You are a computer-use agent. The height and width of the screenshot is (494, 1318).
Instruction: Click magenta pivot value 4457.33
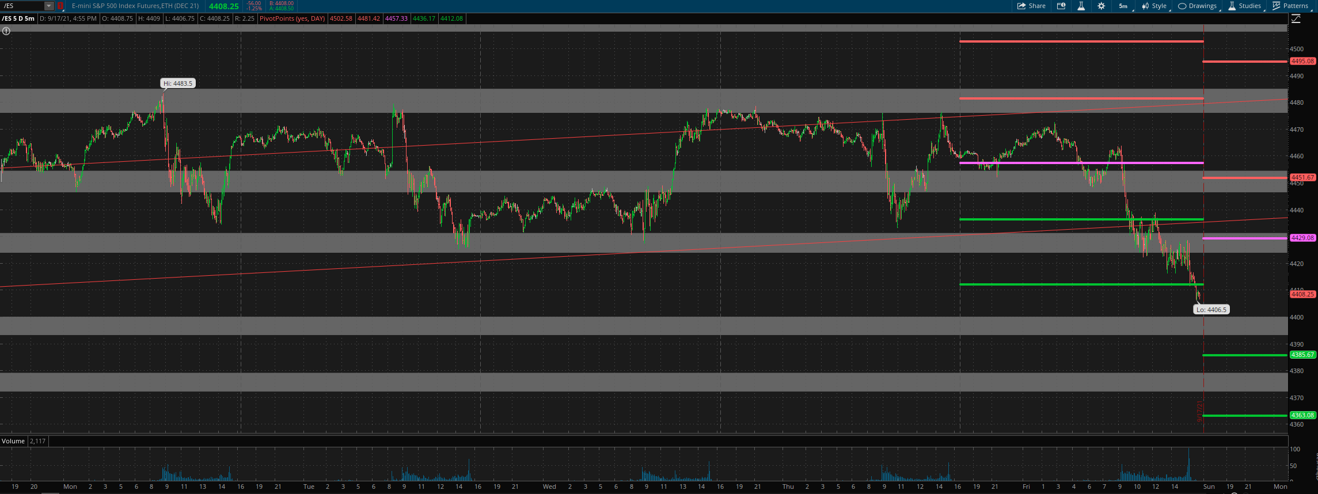click(396, 18)
